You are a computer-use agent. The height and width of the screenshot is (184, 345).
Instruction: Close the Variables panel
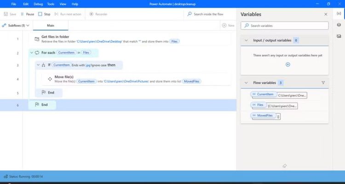326,14
